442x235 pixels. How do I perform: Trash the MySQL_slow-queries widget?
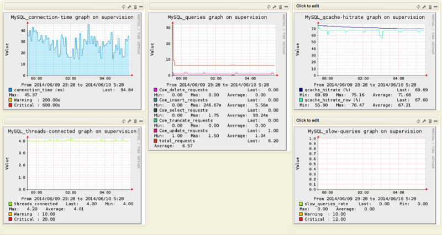[430, 120]
